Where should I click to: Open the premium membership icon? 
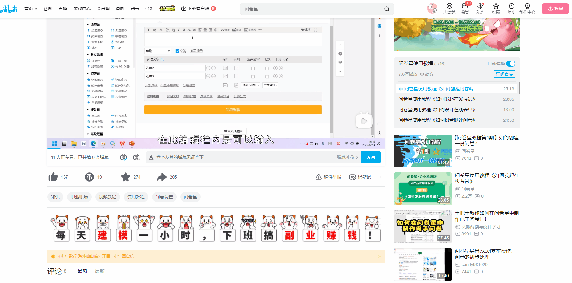click(x=449, y=6)
